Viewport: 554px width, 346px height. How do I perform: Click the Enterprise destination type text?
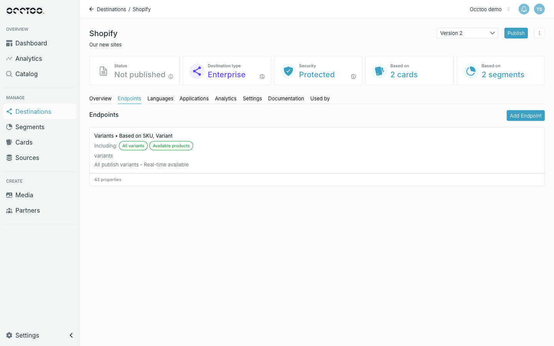tap(227, 75)
